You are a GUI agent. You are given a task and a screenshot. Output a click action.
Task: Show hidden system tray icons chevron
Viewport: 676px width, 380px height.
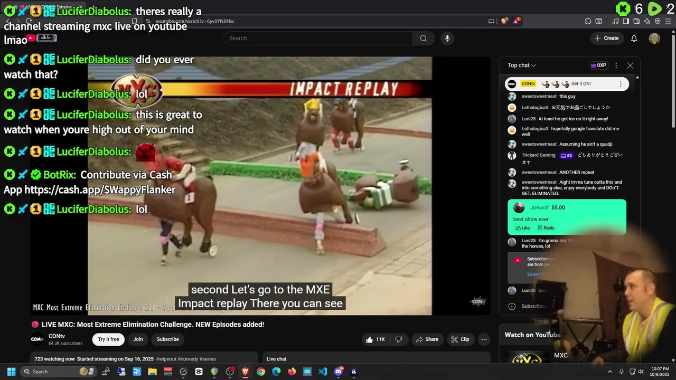pos(610,372)
